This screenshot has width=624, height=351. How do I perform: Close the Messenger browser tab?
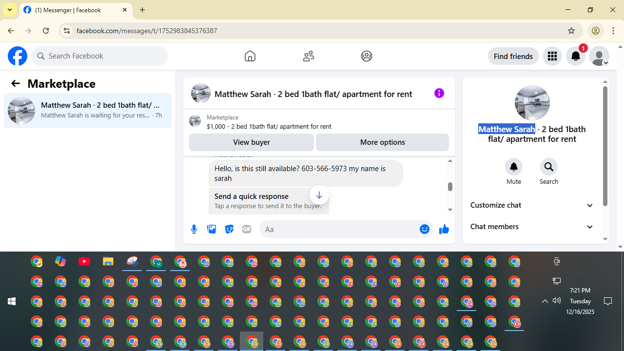coord(125,10)
